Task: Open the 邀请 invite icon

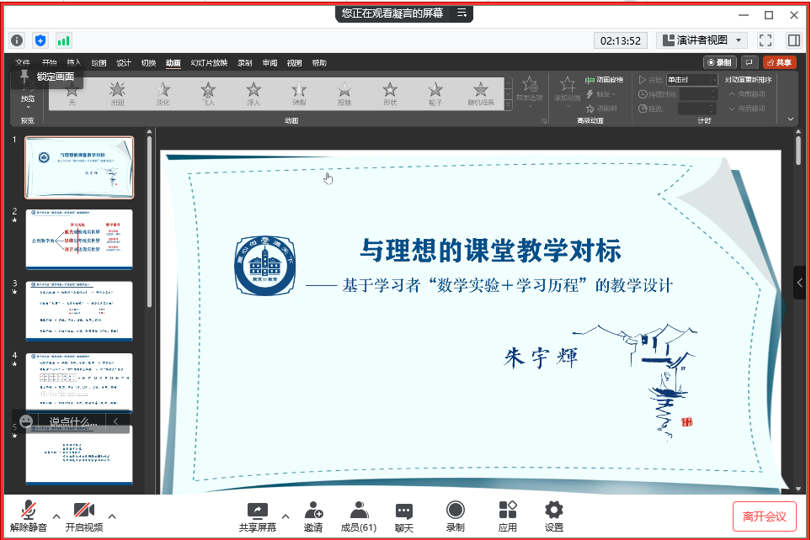Action: [x=313, y=516]
